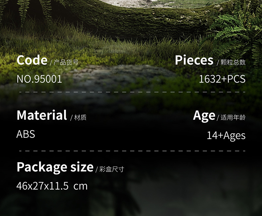Viewport: 262px width, 216px height.
Task: Click the 1632+PCS piece count
Action: coord(222,79)
